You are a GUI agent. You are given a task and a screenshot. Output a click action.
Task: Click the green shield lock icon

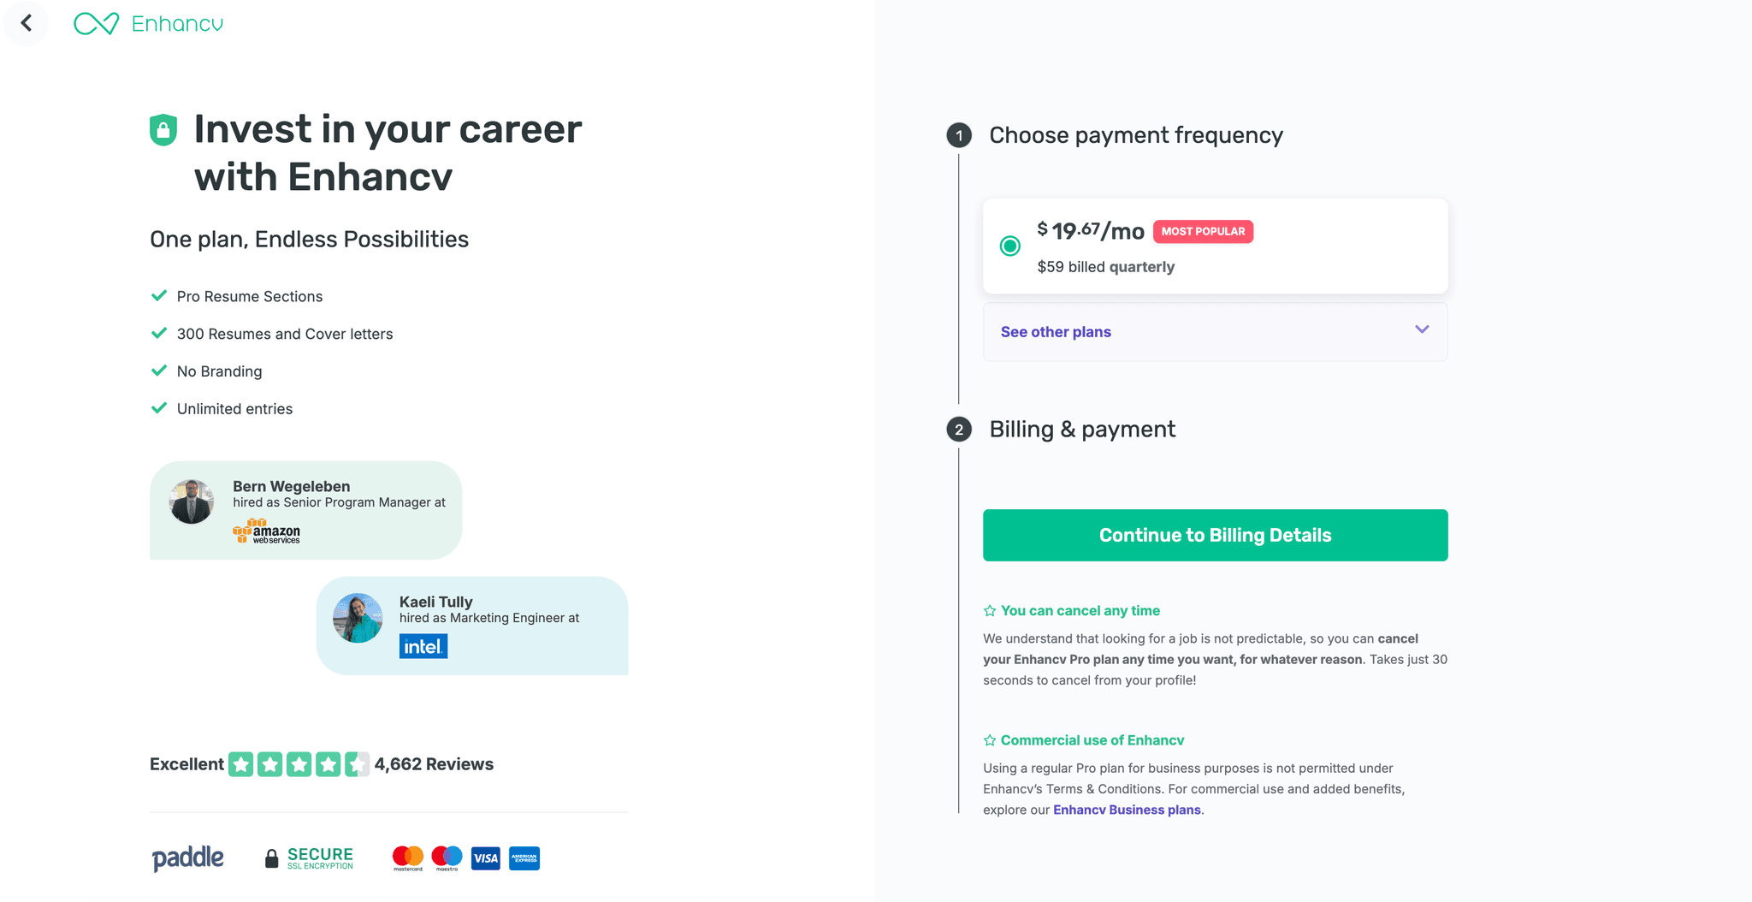[163, 130]
